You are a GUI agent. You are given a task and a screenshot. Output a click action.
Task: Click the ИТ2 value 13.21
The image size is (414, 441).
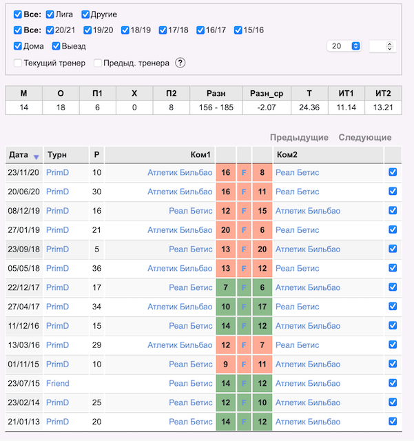coord(383,107)
